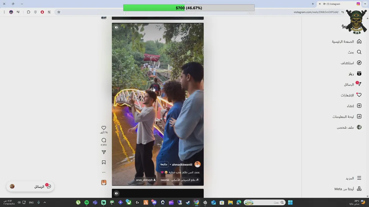Switch input language ENG in tray
This screenshot has height=207, width=369.
coord(31,202)
